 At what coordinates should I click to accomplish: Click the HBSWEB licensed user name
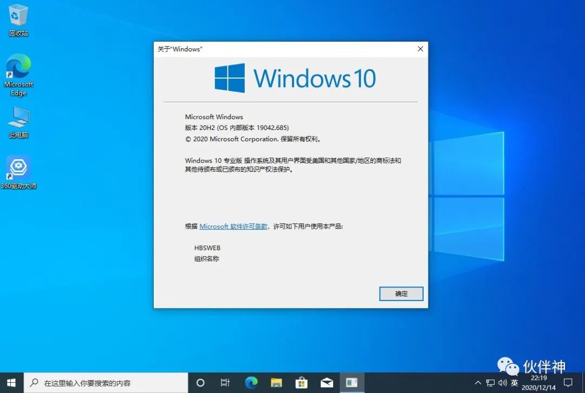207,248
